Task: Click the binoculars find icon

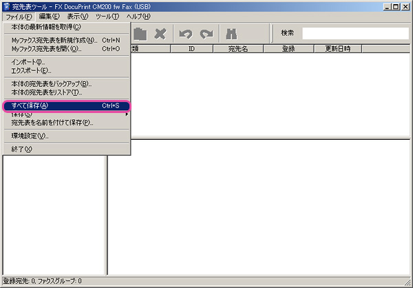Action: coord(232,33)
